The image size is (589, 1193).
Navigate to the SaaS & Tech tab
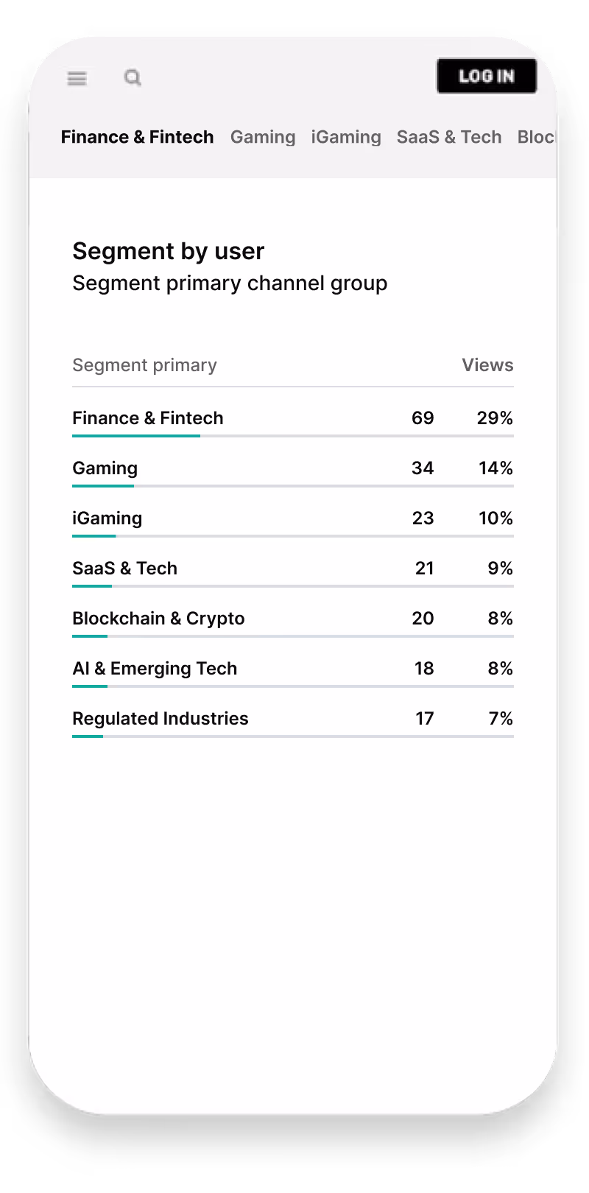tap(449, 137)
